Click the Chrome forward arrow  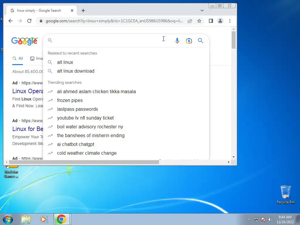pyautogui.click(x=20, y=21)
